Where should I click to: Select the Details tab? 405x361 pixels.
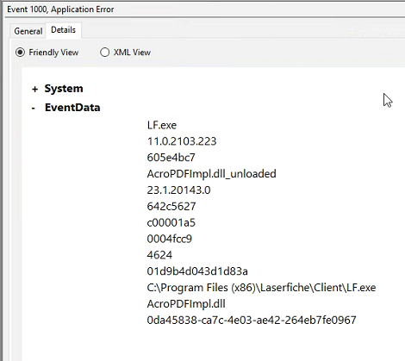pyautogui.click(x=63, y=30)
